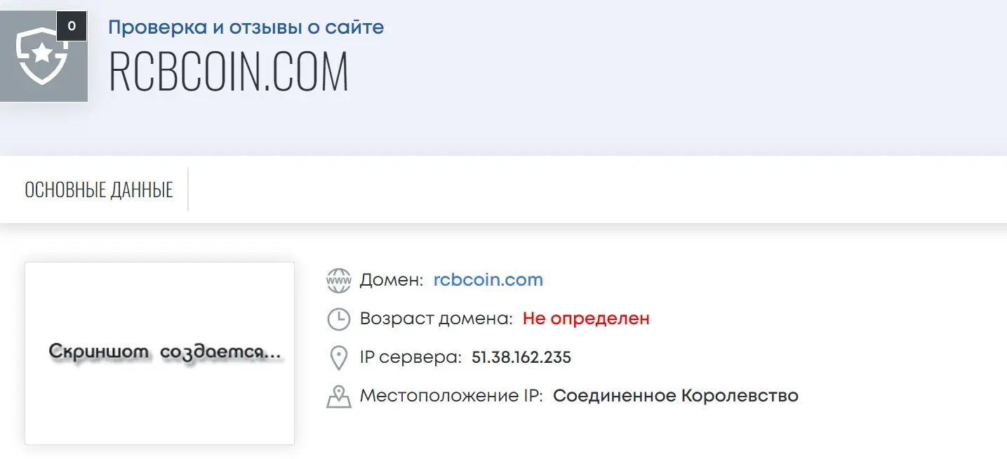Click the Домен field label

coord(392,280)
